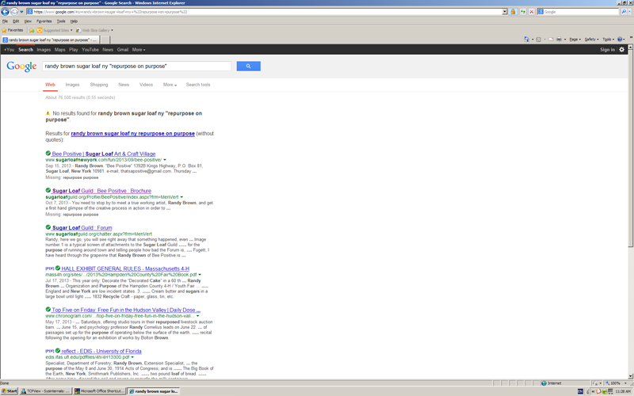Image resolution: width=634 pixels, height=396 pixels.
Task: Click the IE Forward arrow button
Action: pyautogui.click(x=14, y=12)
